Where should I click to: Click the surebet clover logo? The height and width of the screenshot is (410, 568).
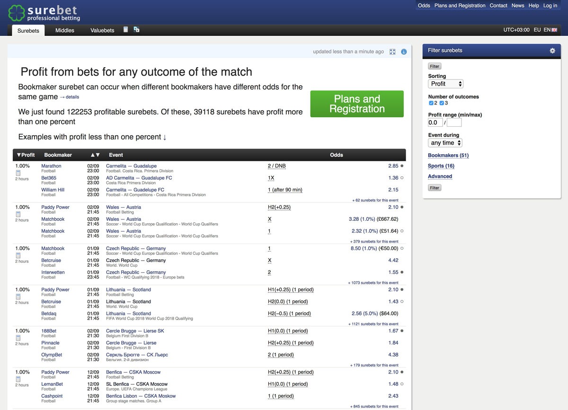pyautogui.click(x=17, y=13)
